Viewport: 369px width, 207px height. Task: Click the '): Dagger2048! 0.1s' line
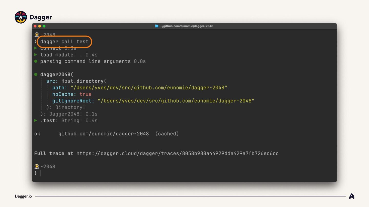[69, 114]
